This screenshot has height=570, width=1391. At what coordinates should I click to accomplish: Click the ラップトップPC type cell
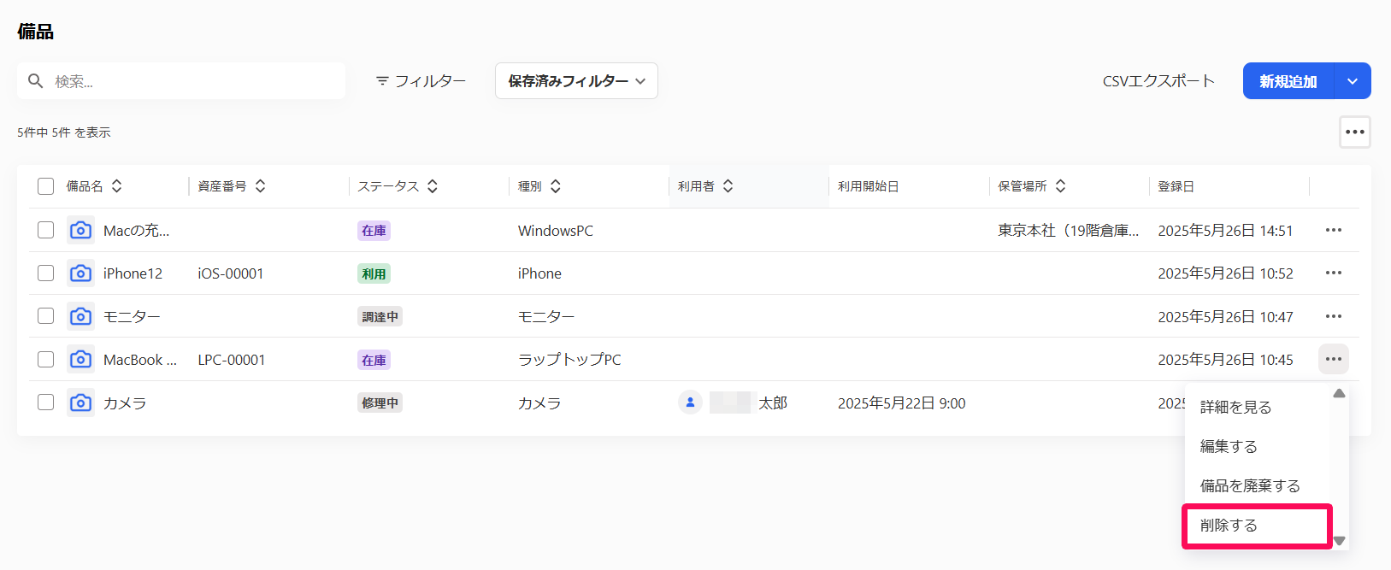569,360
